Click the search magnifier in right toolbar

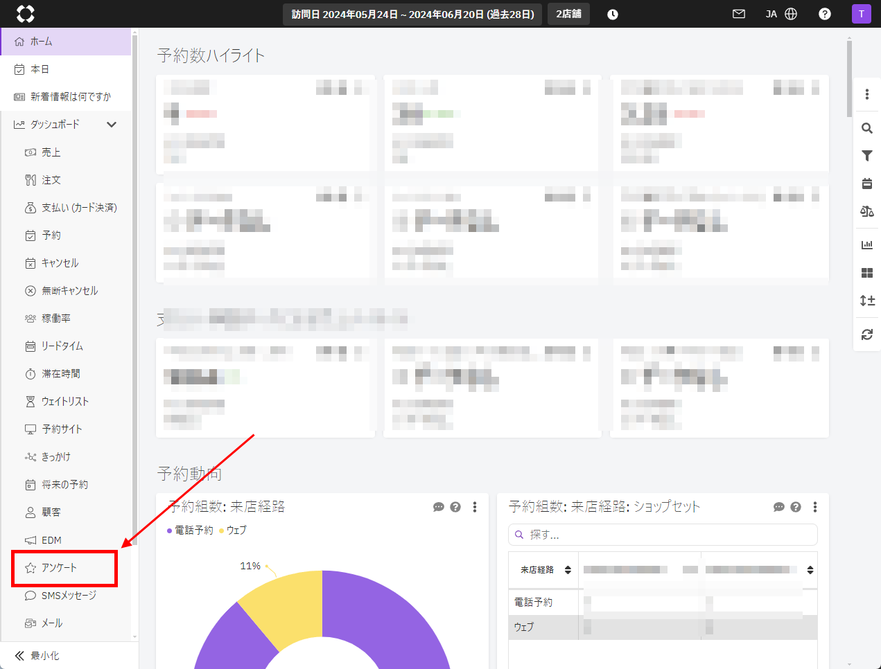point(867,128)
